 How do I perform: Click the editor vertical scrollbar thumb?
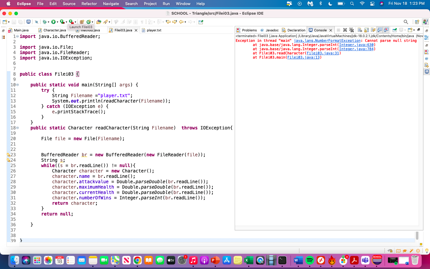[x=417, y=235]
